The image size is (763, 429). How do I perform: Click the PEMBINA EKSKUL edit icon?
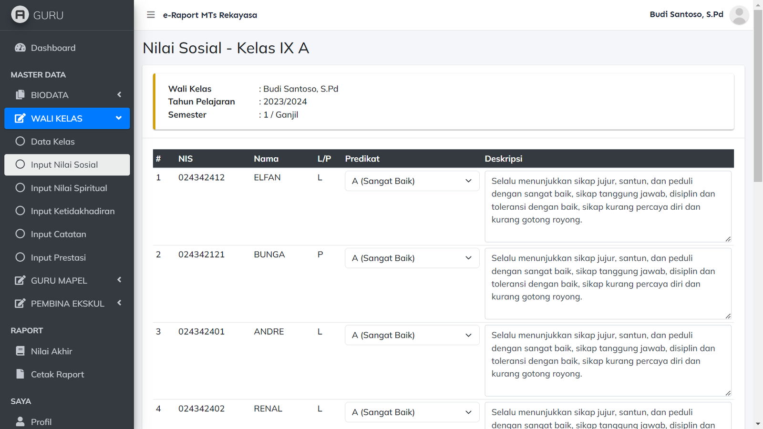point(20,304)
